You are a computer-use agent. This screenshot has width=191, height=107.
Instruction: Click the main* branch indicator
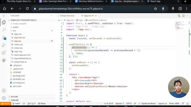[x=16, y=104]
